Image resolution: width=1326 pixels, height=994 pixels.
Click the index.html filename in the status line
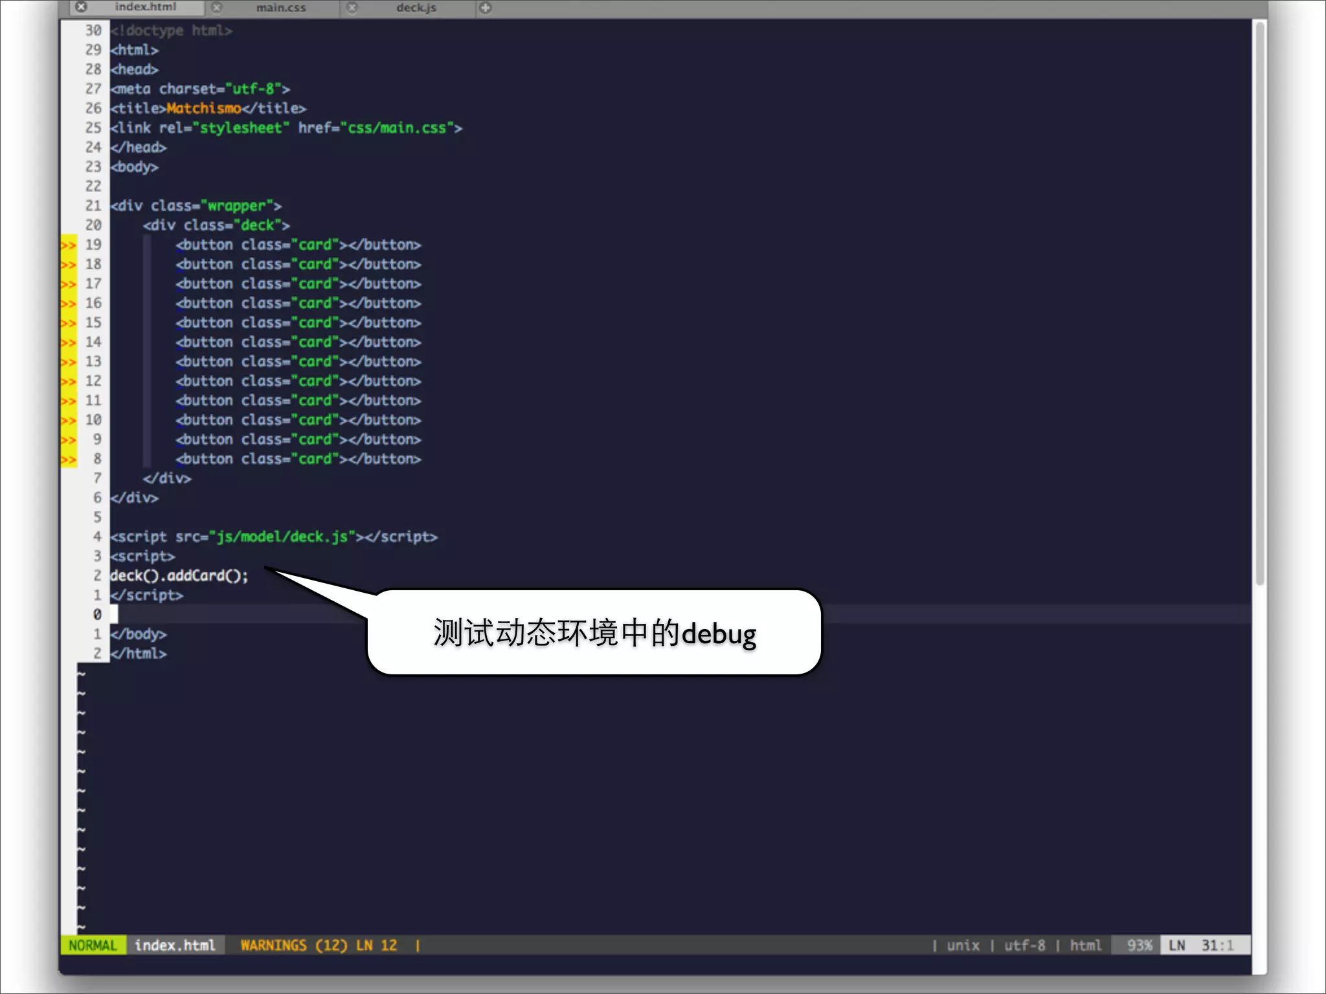(x=175, y=945)
